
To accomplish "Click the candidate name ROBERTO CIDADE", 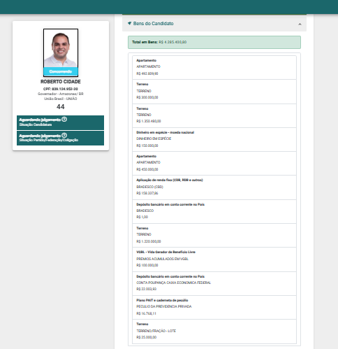I will 61,82.
